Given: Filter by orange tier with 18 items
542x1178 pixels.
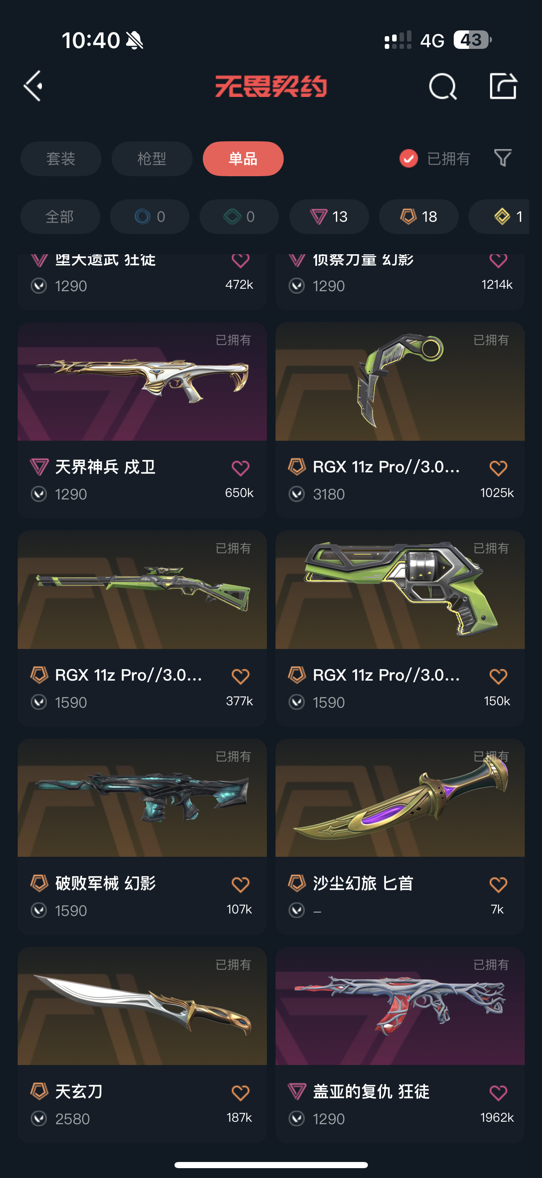Looking at the screenshot, I should pyautogui.click(x=418, y=217).
